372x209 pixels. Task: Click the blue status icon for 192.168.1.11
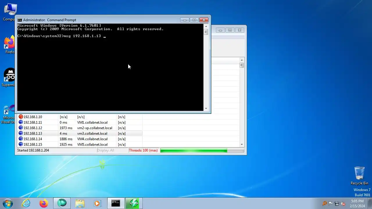(x=21, y=122)
